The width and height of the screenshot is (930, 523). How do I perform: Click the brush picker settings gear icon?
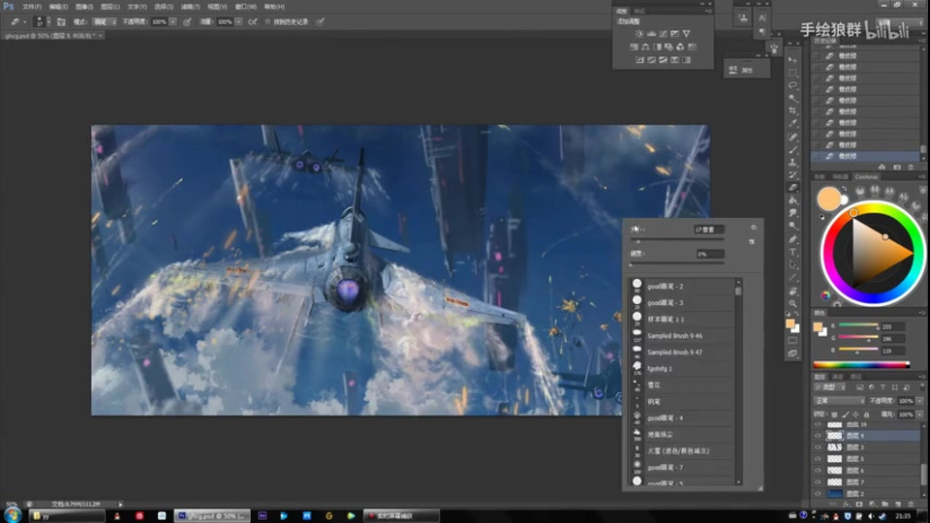coord(754,228)
